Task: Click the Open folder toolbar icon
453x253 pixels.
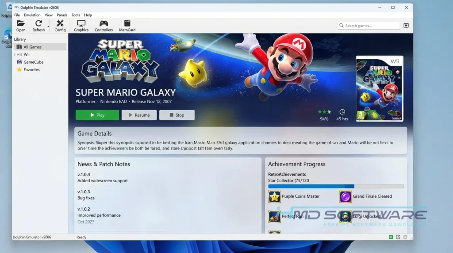Action: click(x=20, y=23)
